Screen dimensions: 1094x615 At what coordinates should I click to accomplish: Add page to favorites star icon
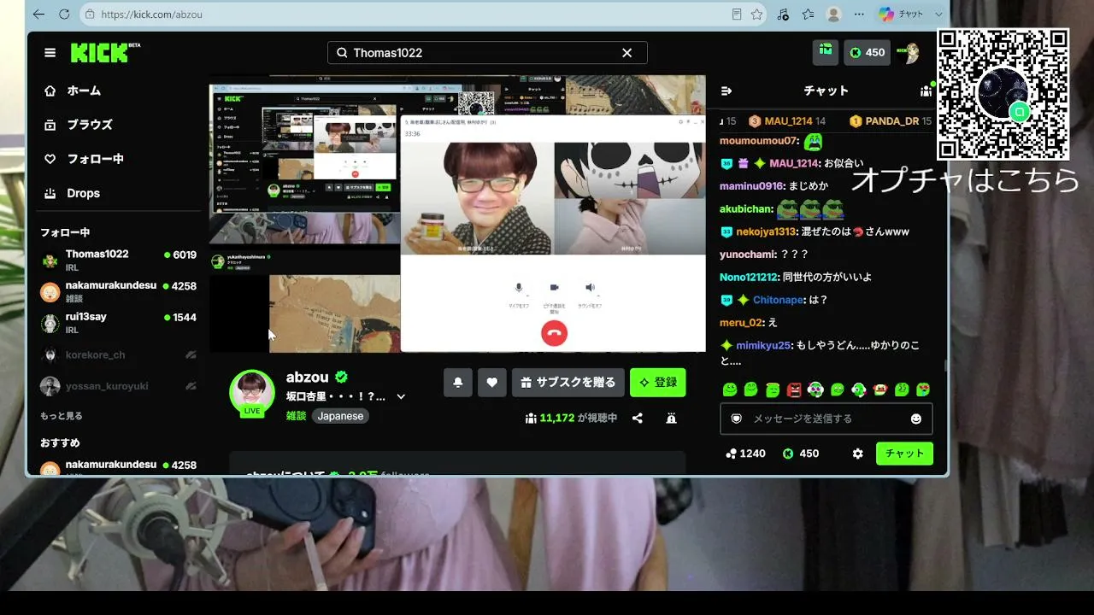click(756, 15)
